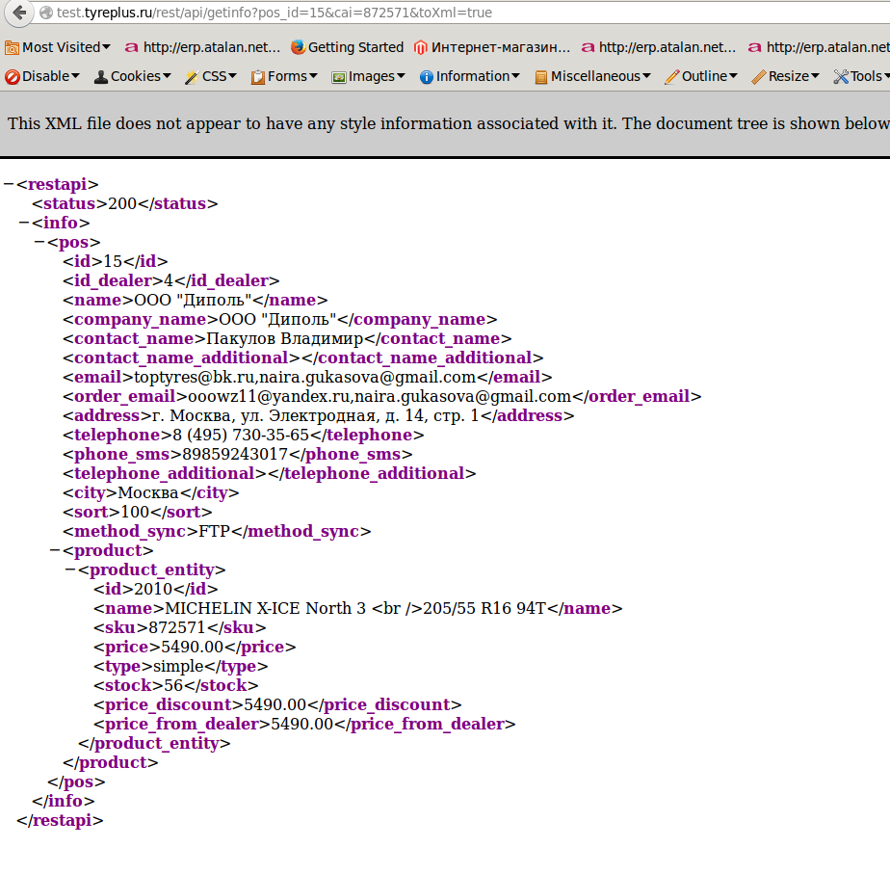Click the sort value 100

point(135,513)
